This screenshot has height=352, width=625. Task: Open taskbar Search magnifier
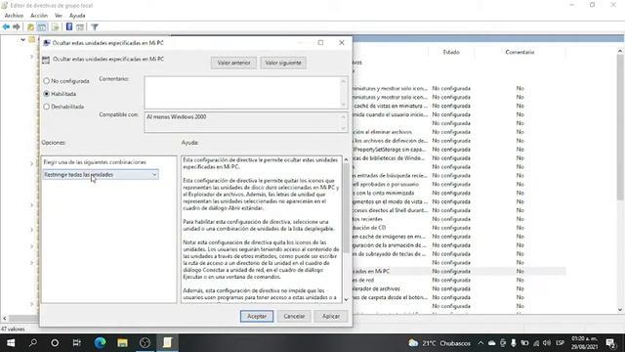33,343
